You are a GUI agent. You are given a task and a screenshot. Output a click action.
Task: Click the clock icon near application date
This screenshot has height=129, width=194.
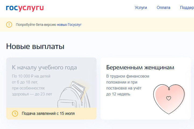[x=15, y=113]
